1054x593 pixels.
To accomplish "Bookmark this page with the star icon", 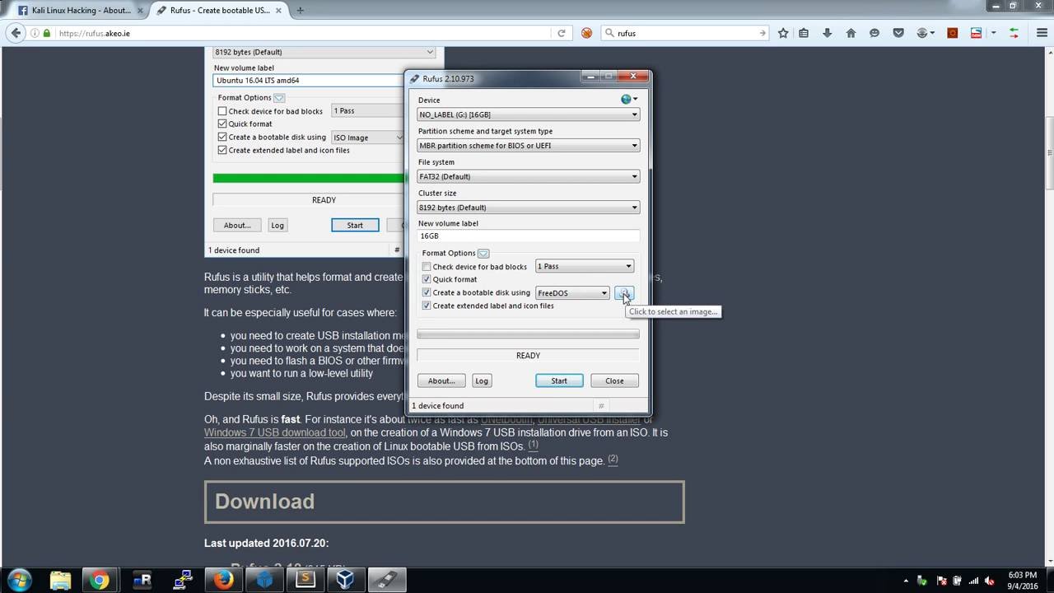I will point(783,33).
